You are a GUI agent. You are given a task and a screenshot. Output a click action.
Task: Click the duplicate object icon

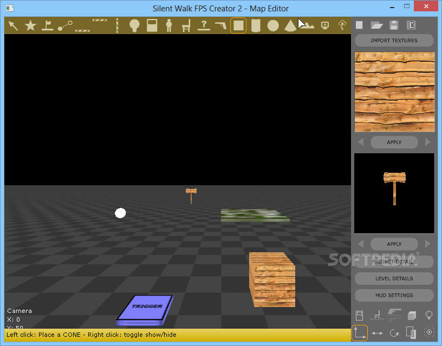pyautogui.click(x=411, y=333)
